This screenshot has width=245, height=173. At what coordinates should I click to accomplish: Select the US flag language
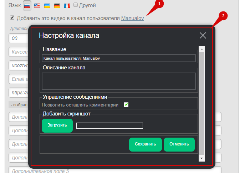37,6
